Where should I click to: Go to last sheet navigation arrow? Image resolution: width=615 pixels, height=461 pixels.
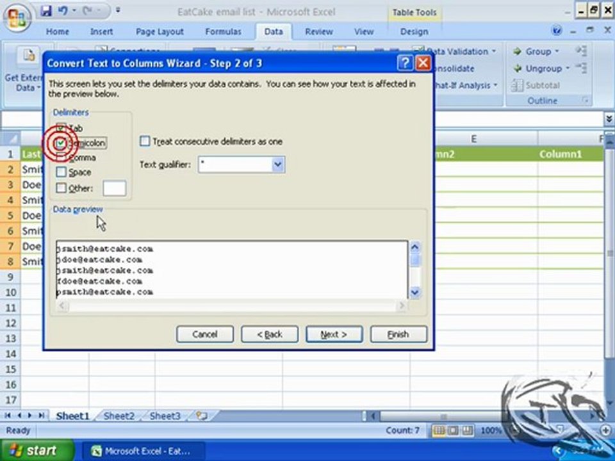coord(41,416)
